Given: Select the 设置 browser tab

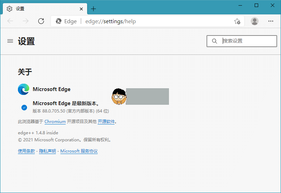Looking at the screenshot, I should click(x=45, y=8).
